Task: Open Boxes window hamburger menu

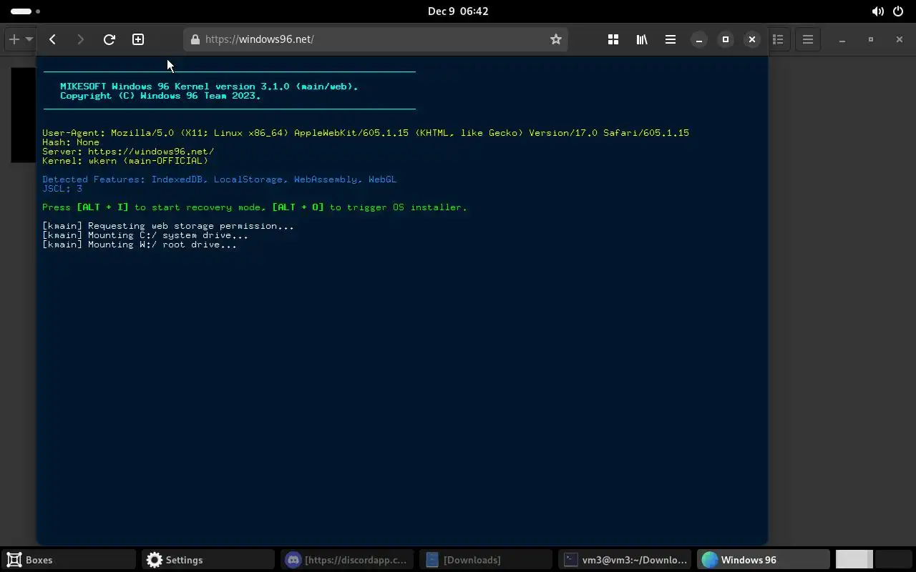Action: click(x=808, y=39)
